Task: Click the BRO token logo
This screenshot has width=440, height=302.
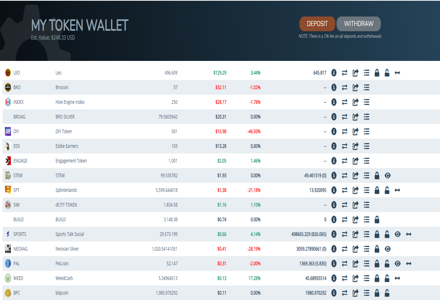Action: pyautogui.click(x=8, y=87)
